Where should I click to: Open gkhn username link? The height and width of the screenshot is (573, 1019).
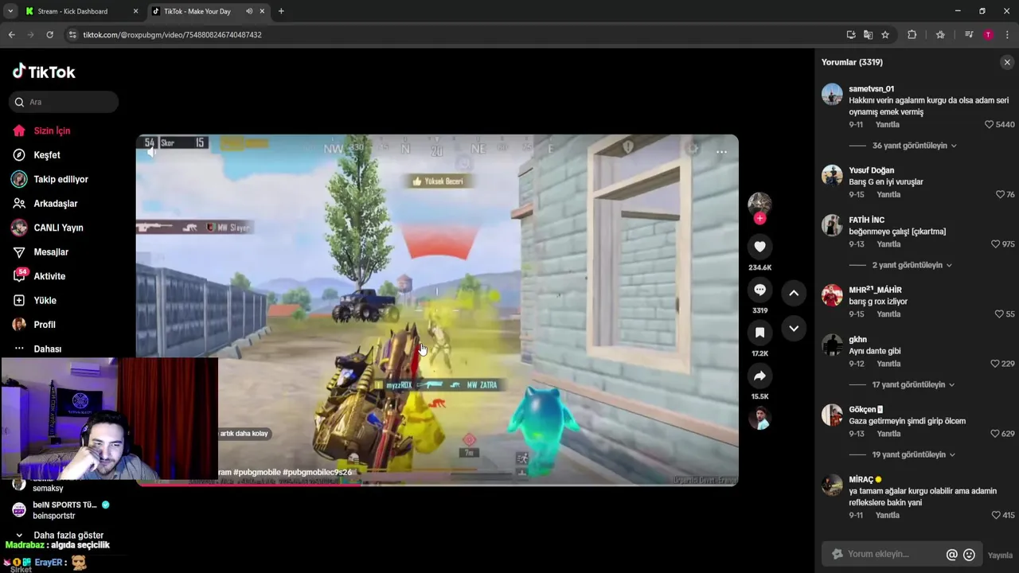point(857,340)
